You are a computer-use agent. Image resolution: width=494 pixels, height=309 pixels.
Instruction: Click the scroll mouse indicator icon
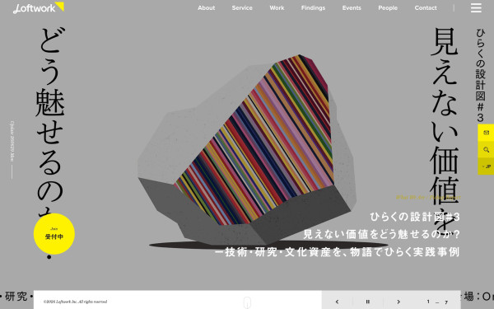coord(247,302)
